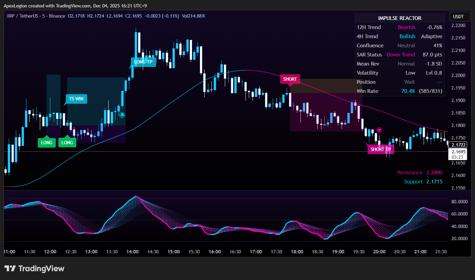Click the 12H Trend row label

tap(369, 27)
